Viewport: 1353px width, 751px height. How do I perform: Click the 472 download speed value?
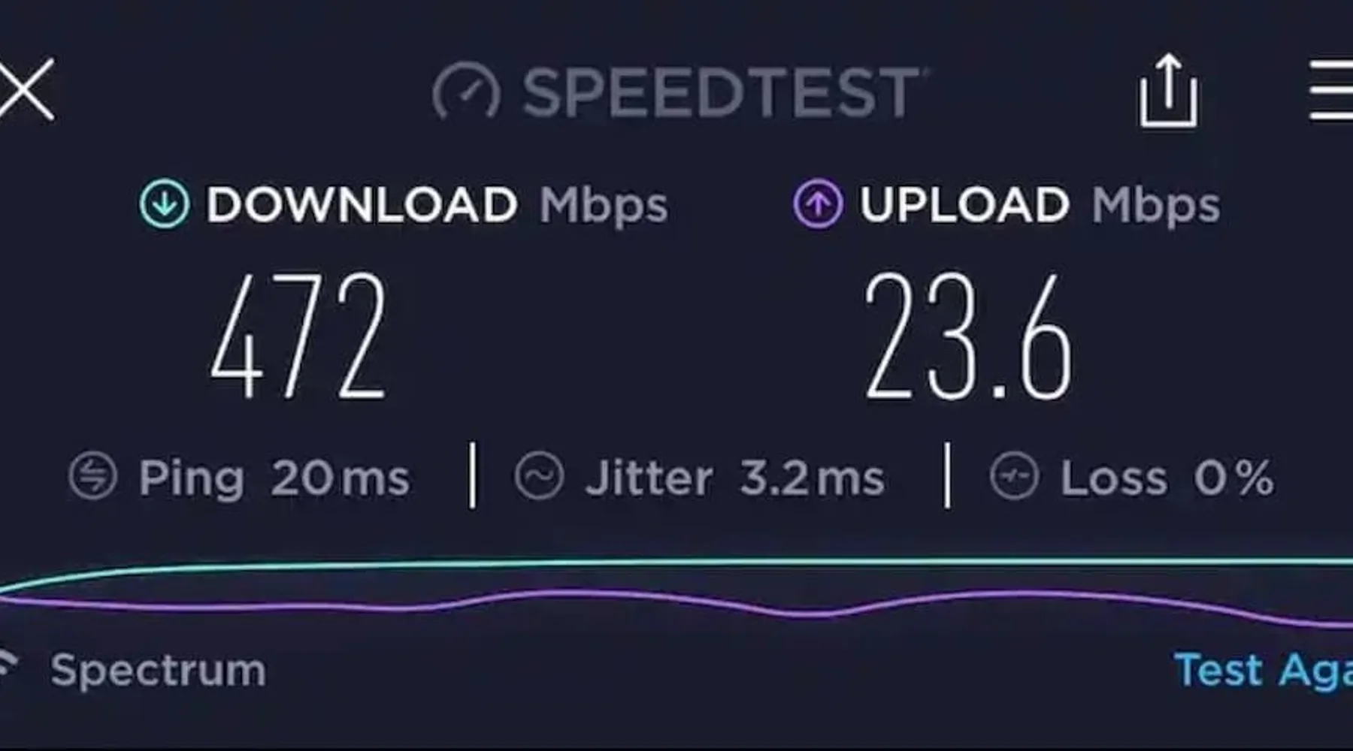298,336
